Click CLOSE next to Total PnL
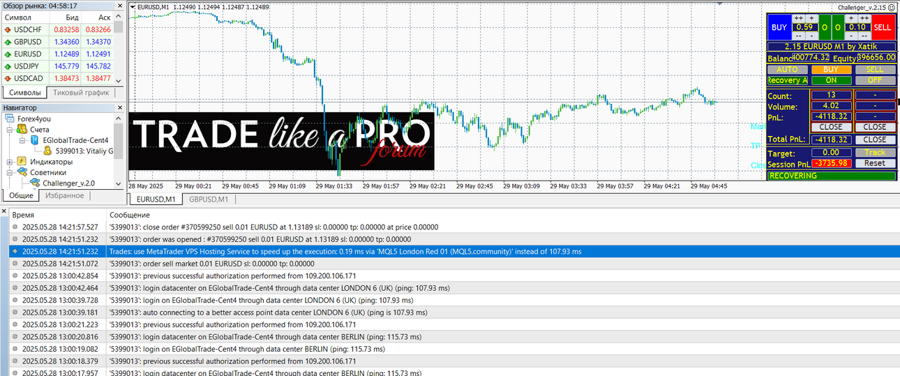Image resolution: width=900 pixels, height=376 pixels. pos(875,140)
